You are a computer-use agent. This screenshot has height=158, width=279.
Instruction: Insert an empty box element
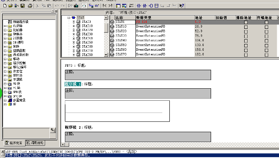click(156, 6)
